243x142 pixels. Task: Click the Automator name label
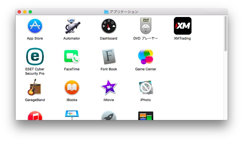[x=72, y=38]
